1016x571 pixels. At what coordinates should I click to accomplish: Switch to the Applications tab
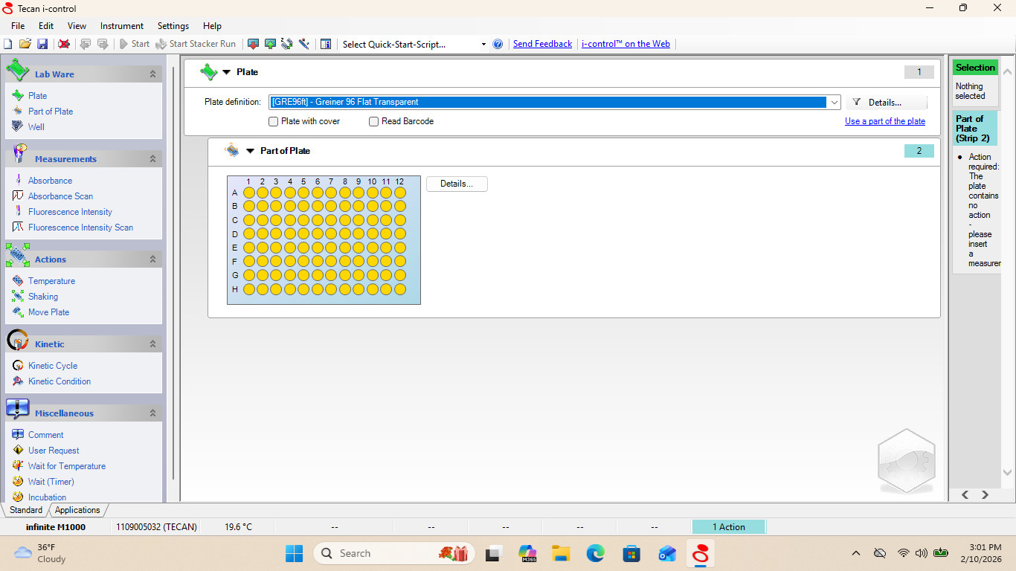pos(77,510)
